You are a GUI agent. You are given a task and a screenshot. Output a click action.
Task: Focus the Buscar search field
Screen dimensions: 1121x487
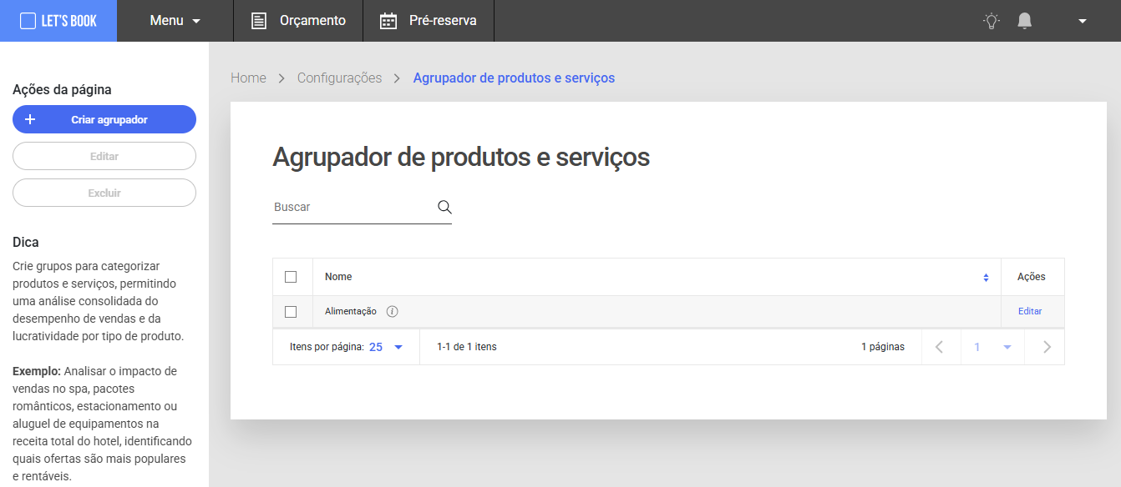351,207
